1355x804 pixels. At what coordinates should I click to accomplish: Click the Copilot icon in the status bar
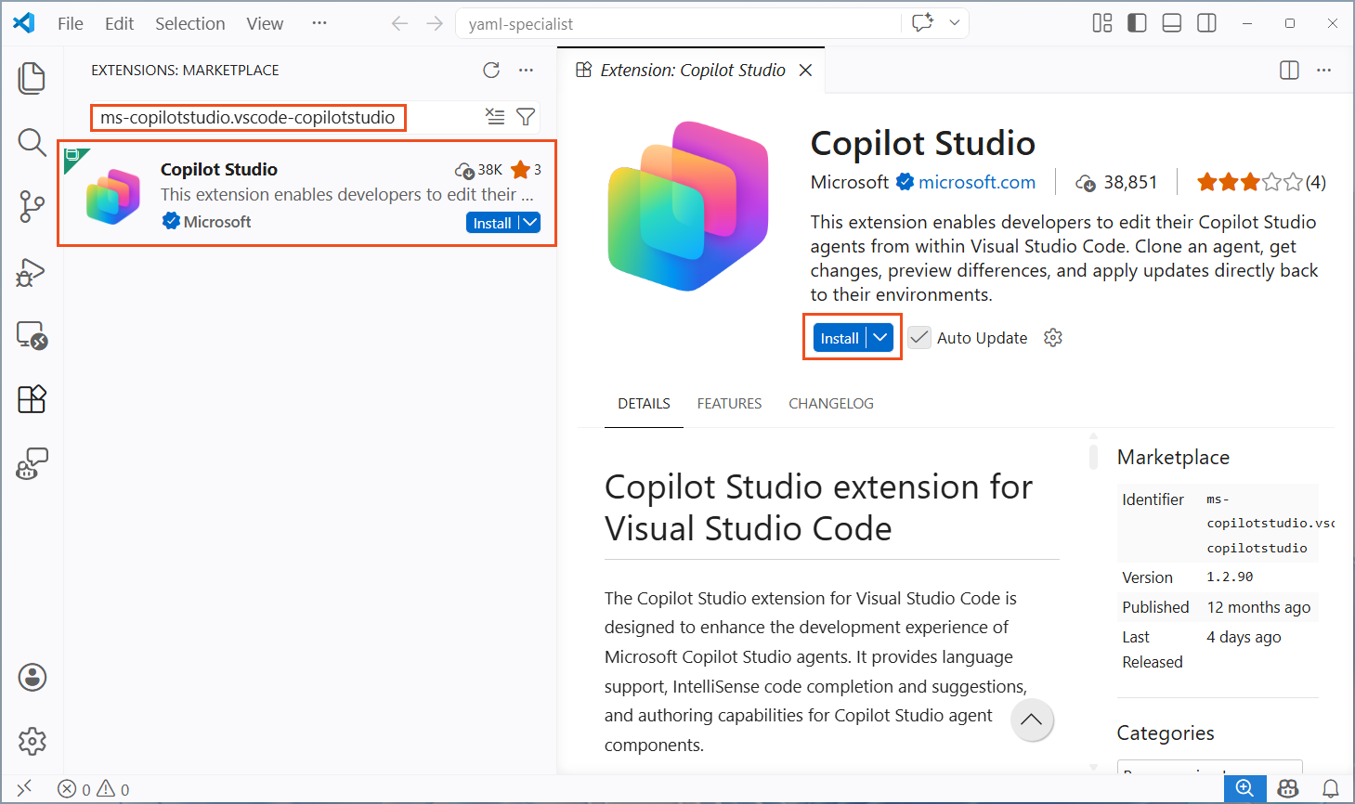1288,787
